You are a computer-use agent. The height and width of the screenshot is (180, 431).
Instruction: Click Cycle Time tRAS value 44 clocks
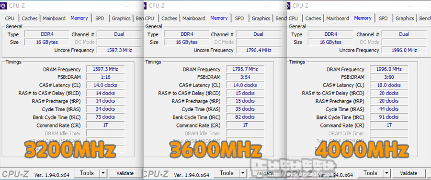coord(389,109)
